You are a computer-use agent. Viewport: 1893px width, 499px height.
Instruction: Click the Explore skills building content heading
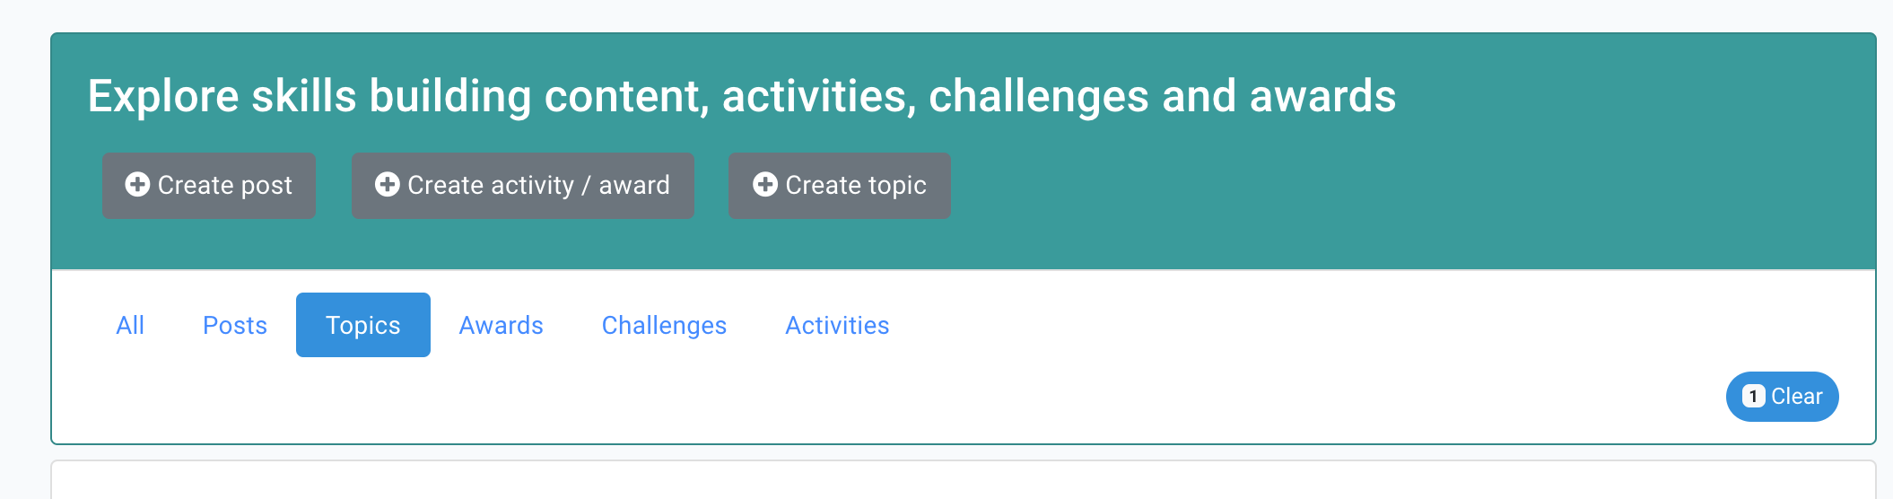coord(742,96)
